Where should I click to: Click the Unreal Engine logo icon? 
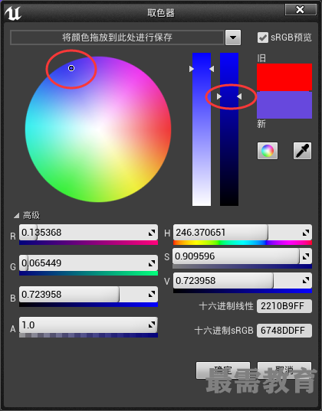click(x=13, y=13)
